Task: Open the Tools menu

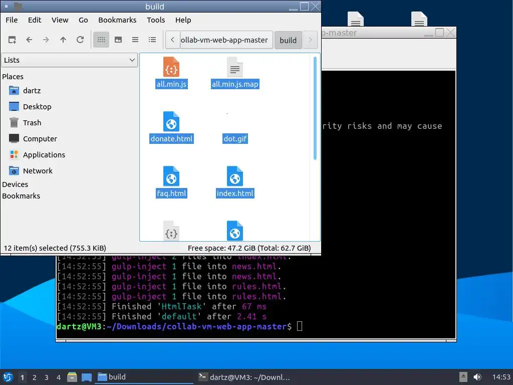Action: [x=156, y=20]
